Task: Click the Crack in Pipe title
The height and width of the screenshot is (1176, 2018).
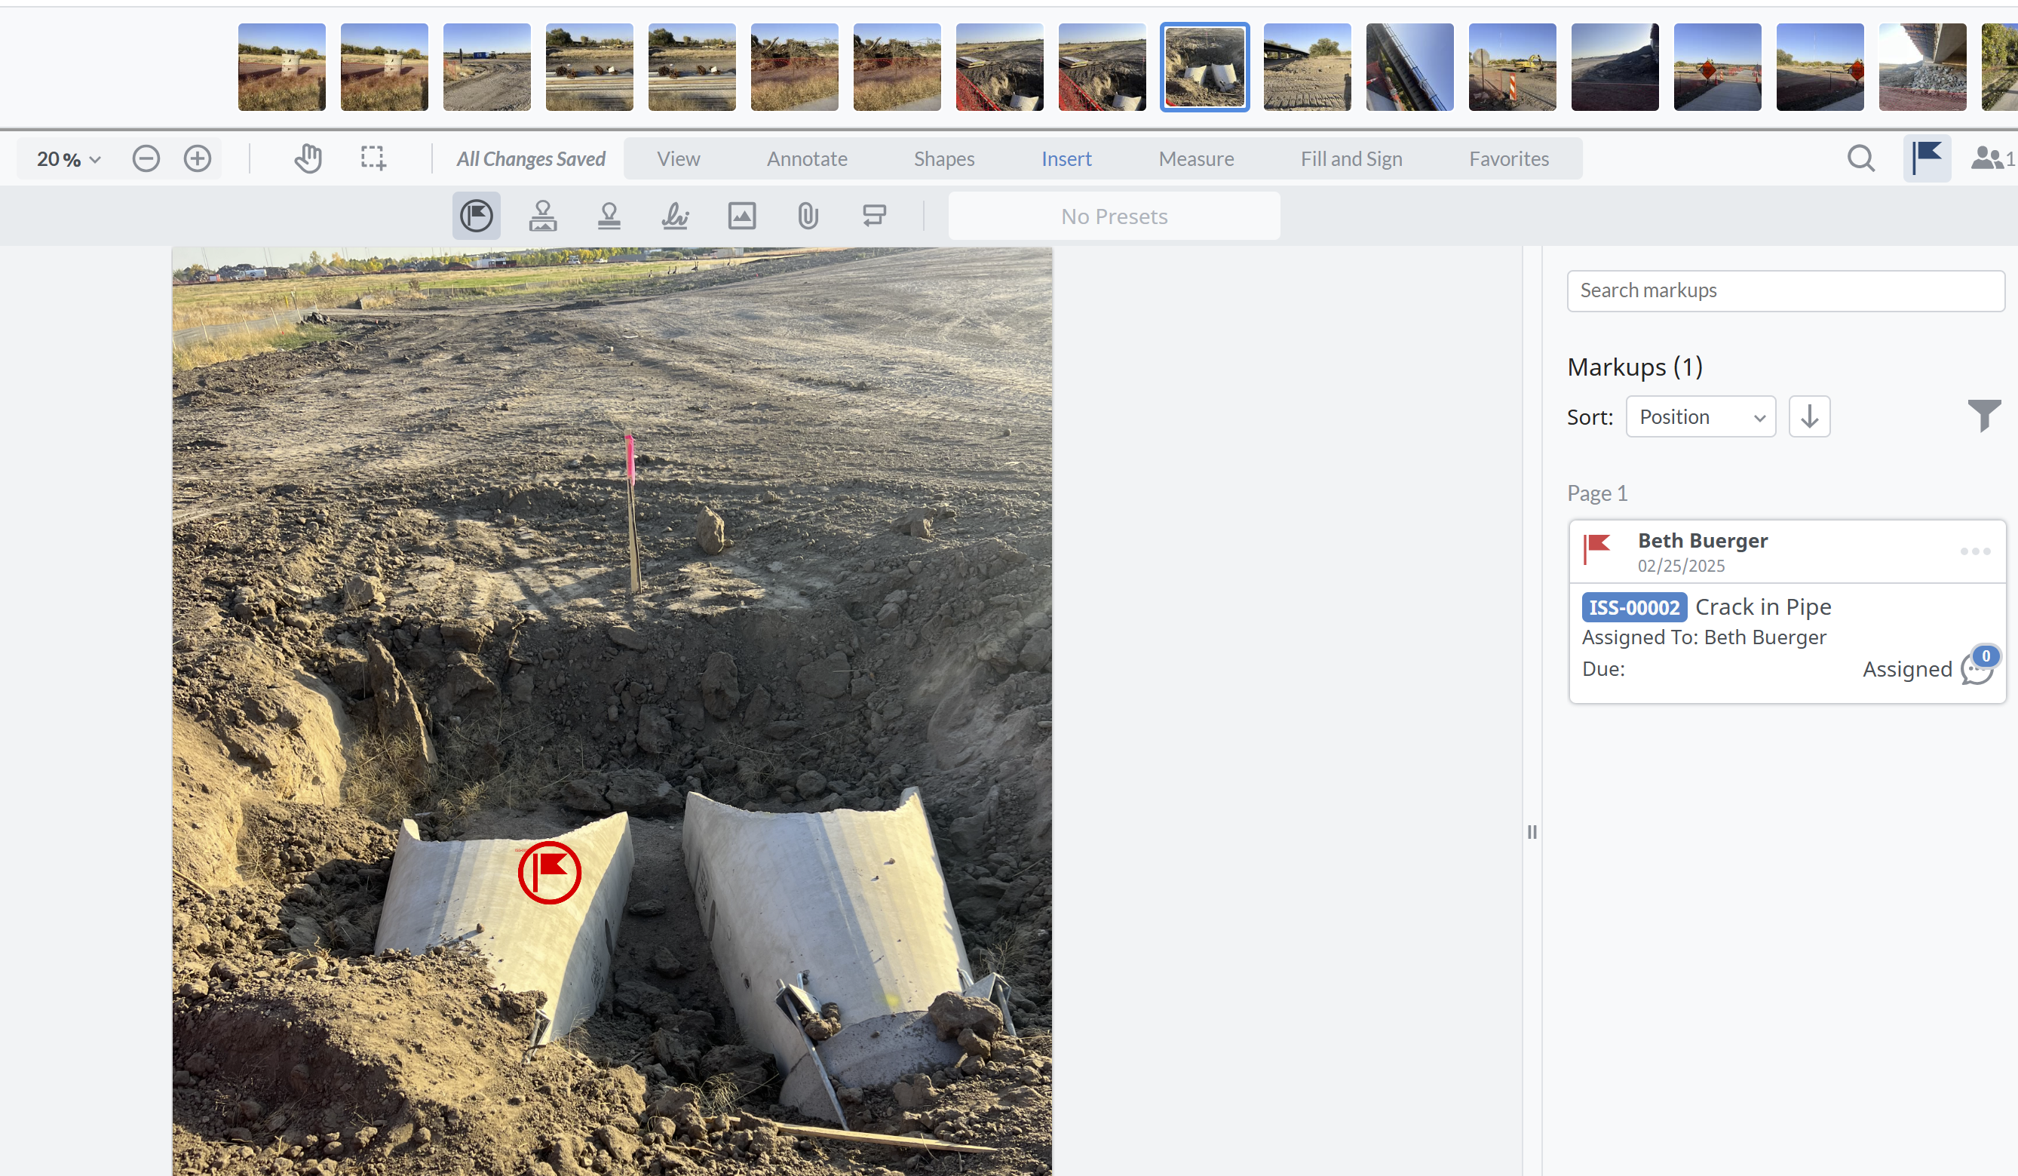Action: click(1762, 607)
